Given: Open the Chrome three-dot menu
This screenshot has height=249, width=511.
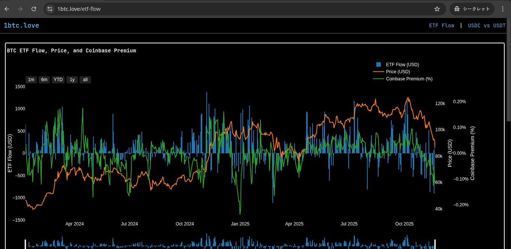Looking at the screenshot, I should tap(503, 9).
